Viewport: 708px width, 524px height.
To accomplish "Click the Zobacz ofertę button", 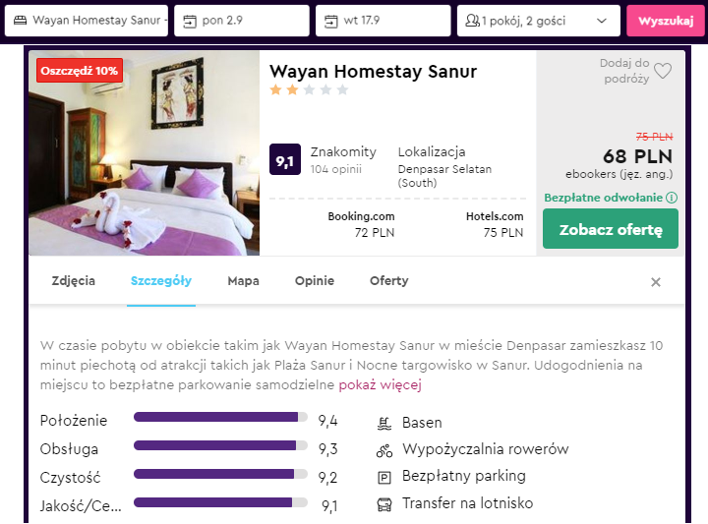I will [611, 229].
